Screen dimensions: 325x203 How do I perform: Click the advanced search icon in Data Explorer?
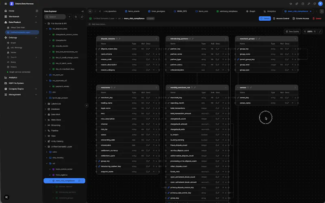coord(76,17)
